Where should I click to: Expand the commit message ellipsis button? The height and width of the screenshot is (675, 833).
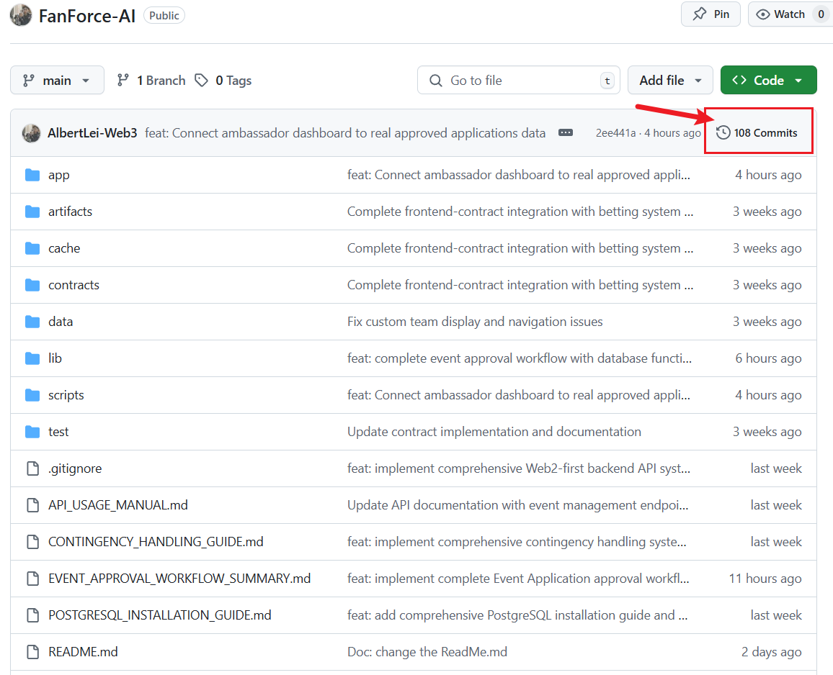(566, 132)
